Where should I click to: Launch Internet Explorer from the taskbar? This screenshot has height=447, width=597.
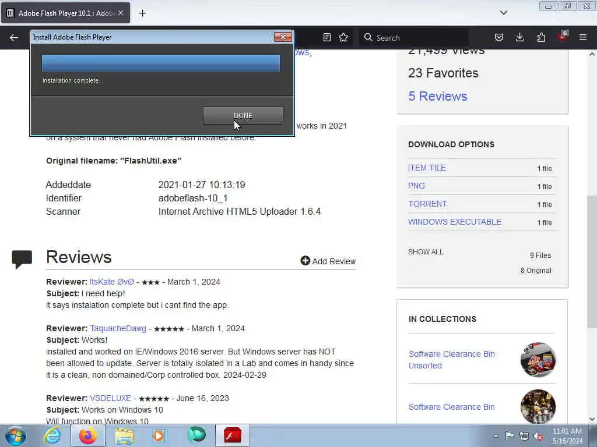pyautogui.click(x=52, y=435)
